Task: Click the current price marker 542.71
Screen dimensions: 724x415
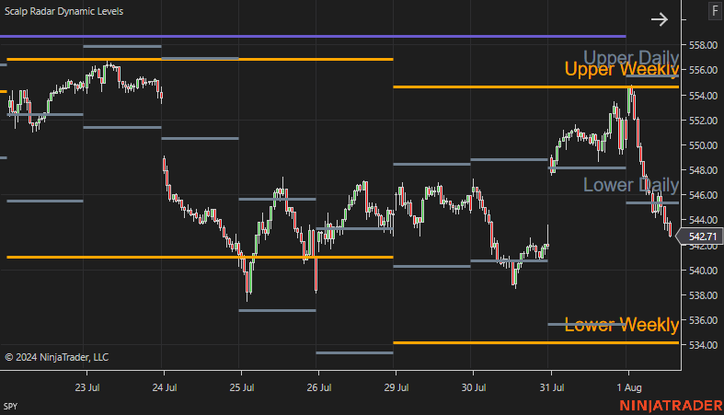Action: 699,236
